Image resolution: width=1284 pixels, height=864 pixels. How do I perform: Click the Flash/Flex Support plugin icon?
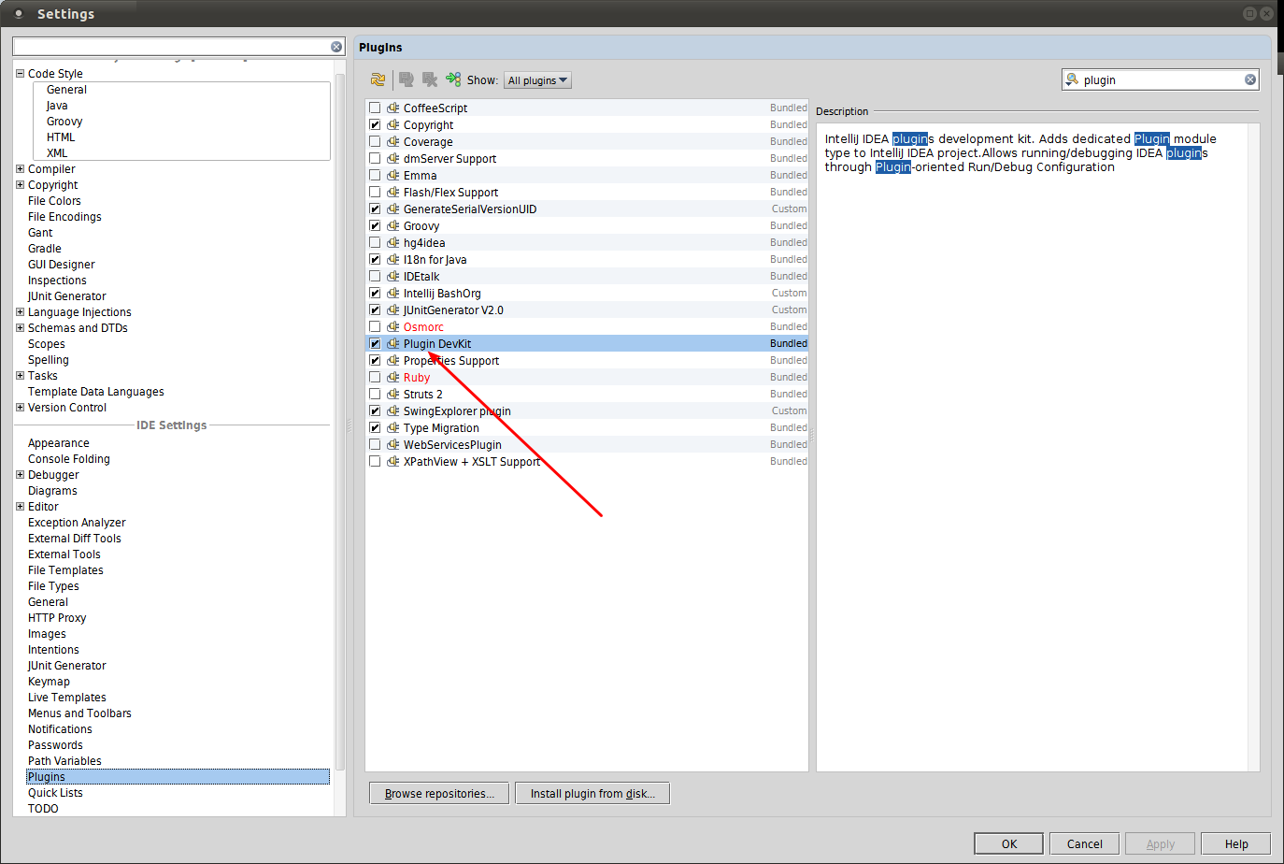pyautogui.click(x=393, y=193)
